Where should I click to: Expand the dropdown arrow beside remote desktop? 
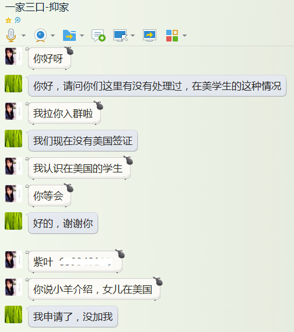[133, 35]
